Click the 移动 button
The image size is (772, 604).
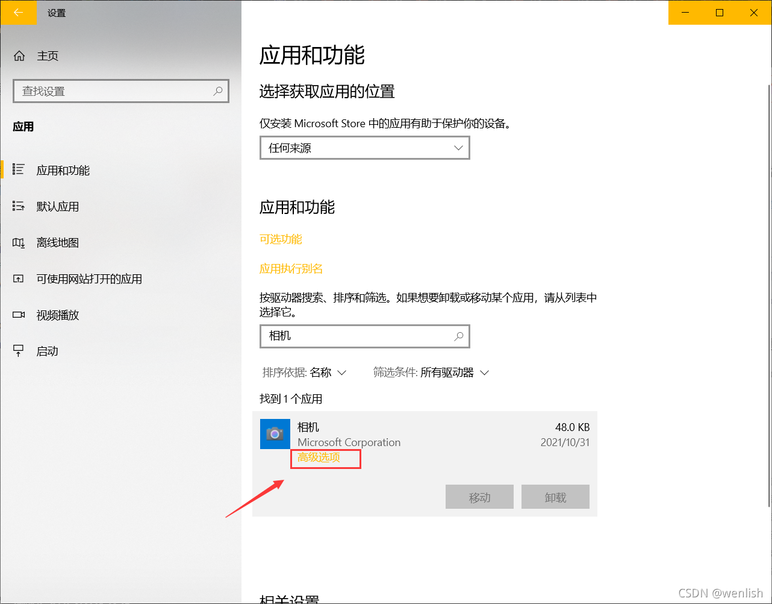click(x=480, y=497)
